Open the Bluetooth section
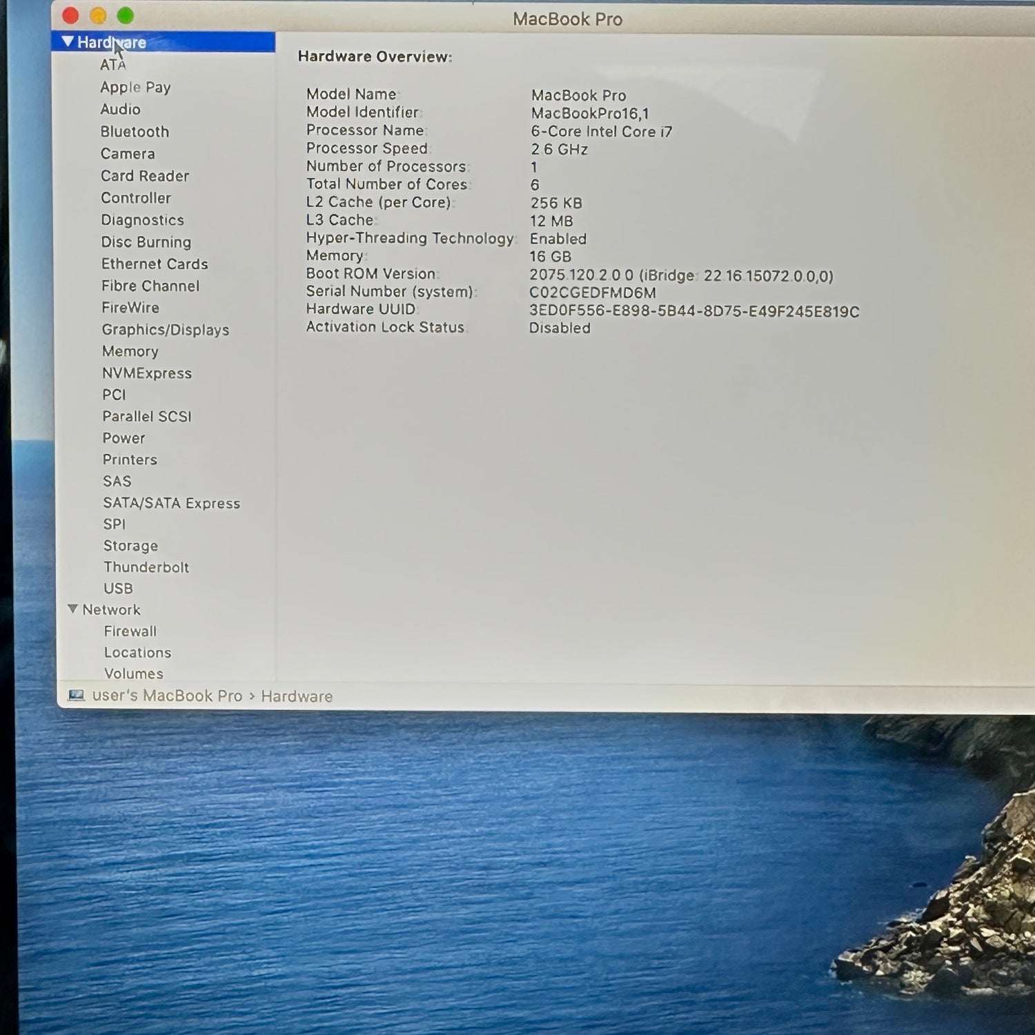Viewport: 1035px width, 1035px height. click(135, 131)
